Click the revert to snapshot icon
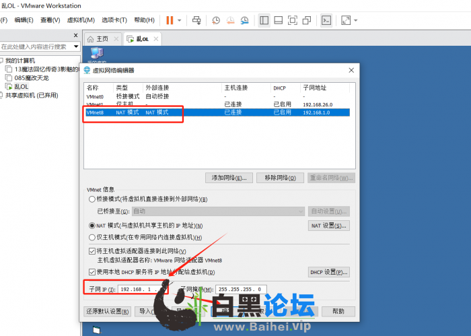 pos(230,20)
